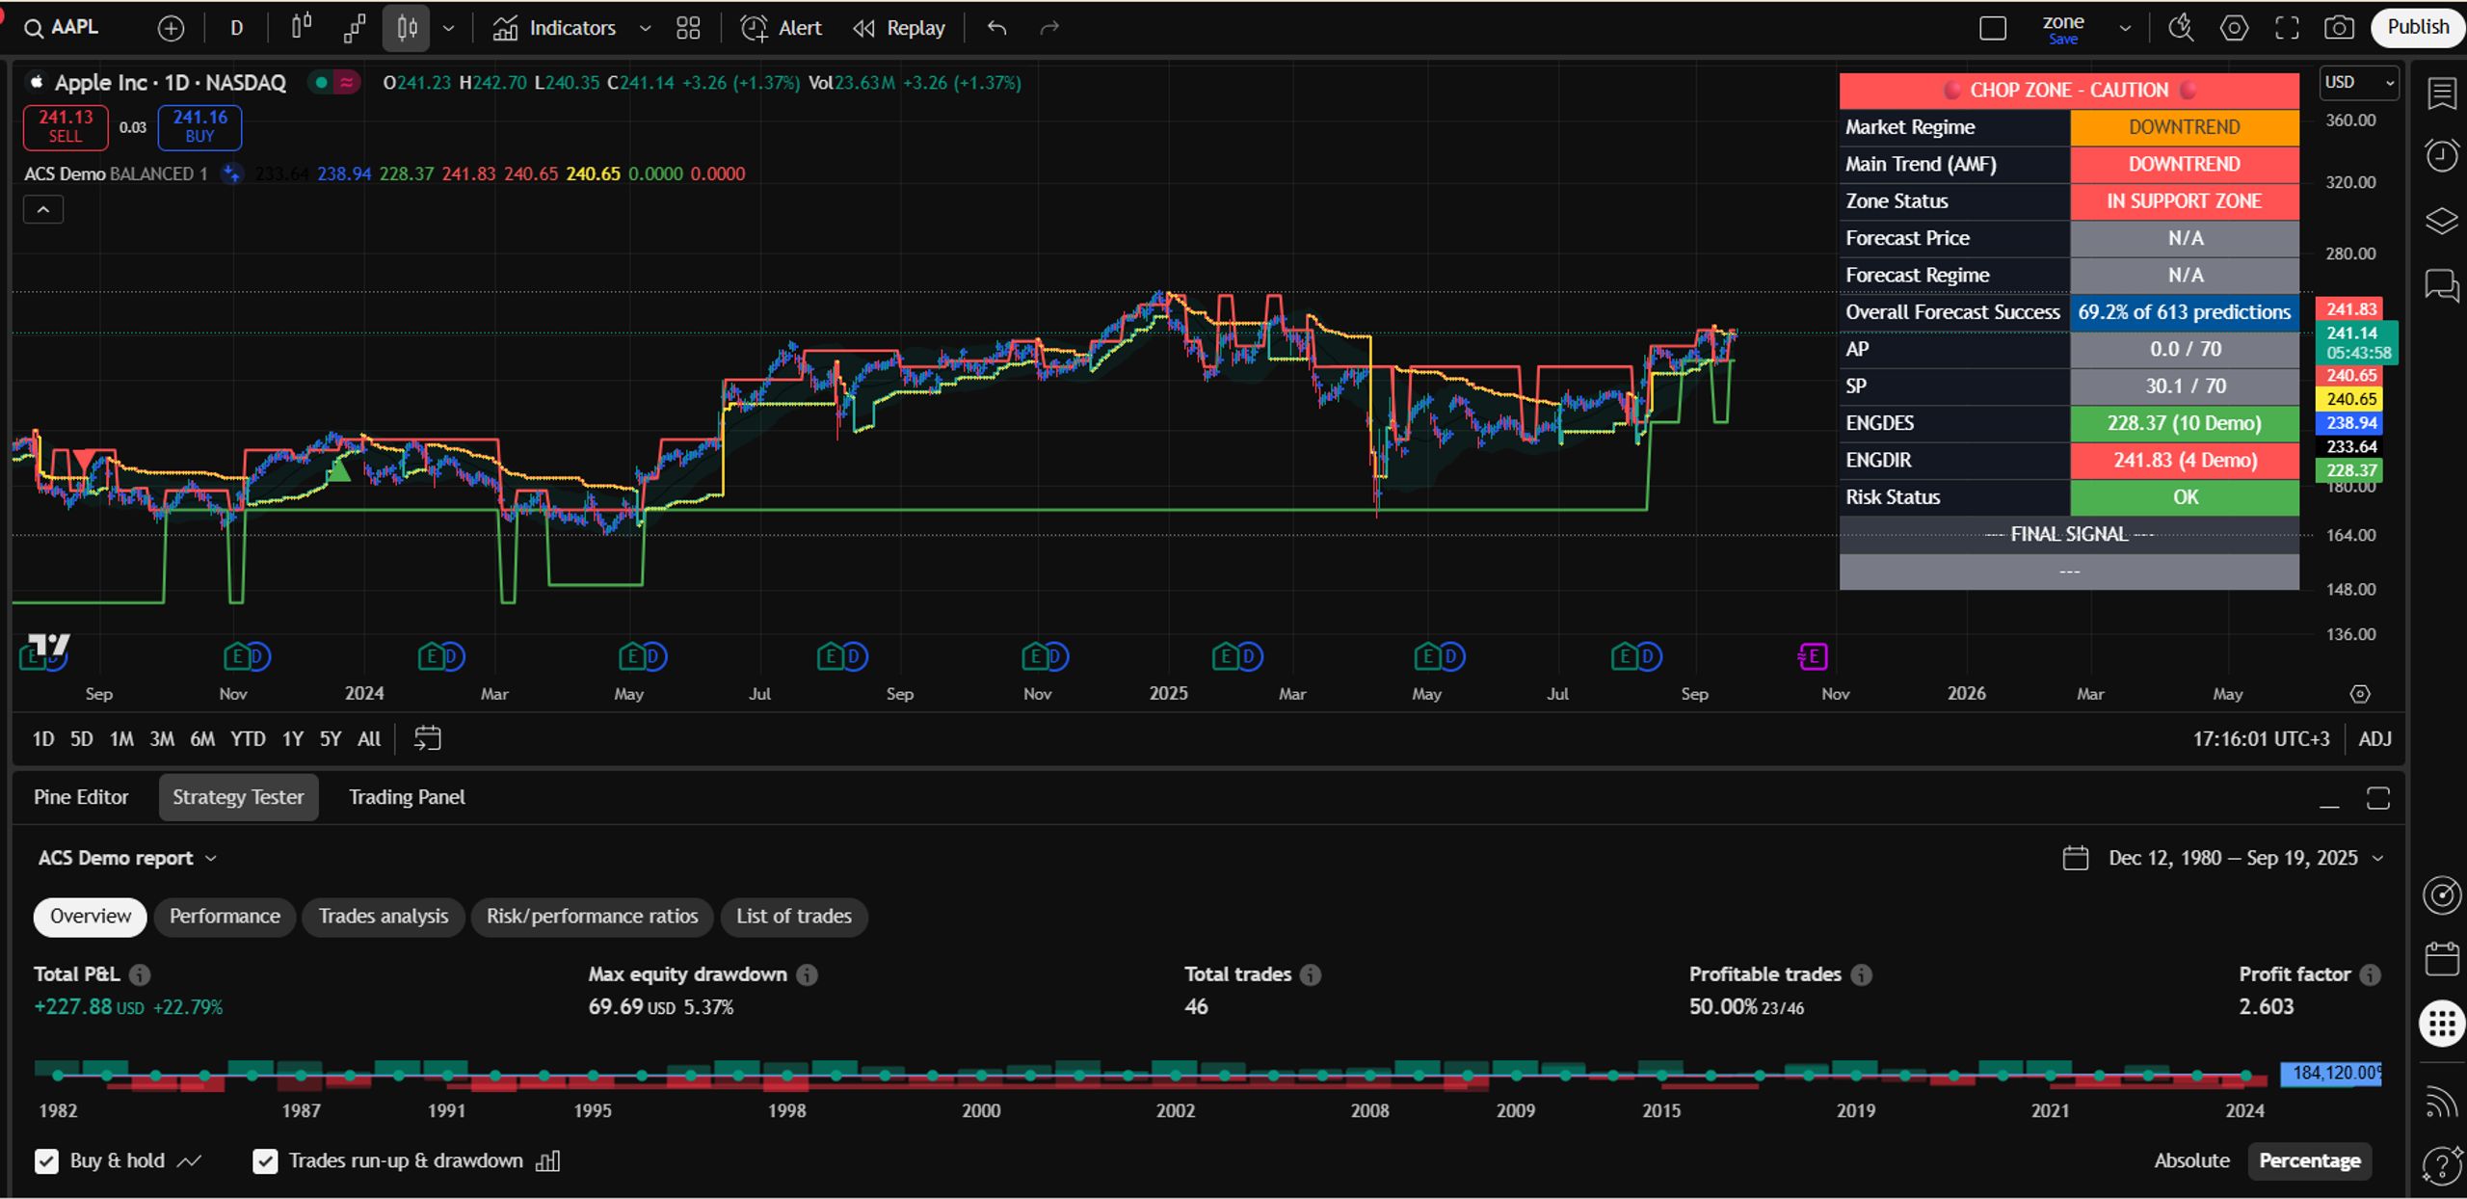Undo the last chart action

click(997, 28)
